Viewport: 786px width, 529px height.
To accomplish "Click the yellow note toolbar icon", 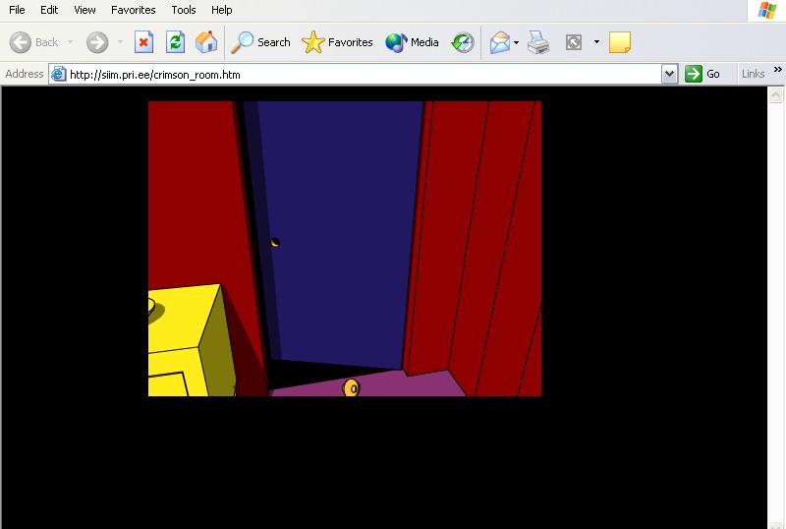I will (x=620, y=42).
